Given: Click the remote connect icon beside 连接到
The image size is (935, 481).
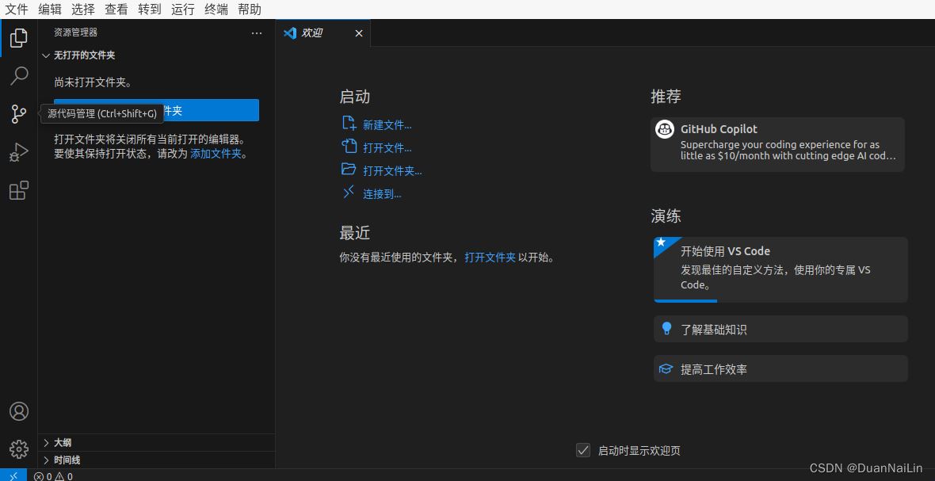Looking at the screenshot, I should pos(349,192).
